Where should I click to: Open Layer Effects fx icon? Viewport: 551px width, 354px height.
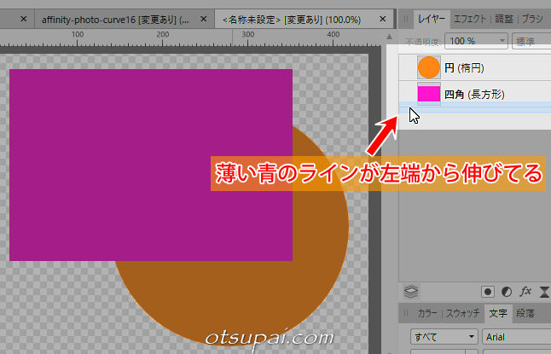point(526,290)
